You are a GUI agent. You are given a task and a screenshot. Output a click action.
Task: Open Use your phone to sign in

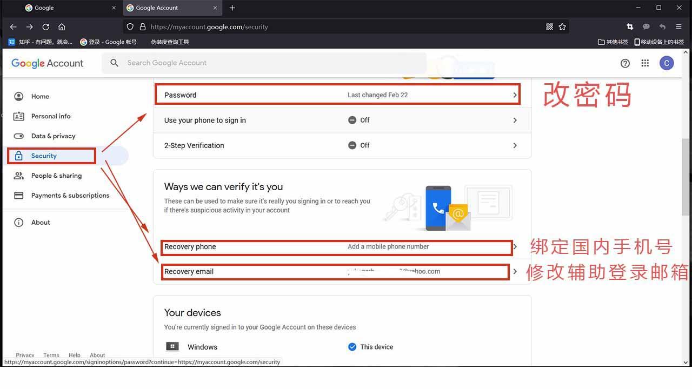[342, 120]
